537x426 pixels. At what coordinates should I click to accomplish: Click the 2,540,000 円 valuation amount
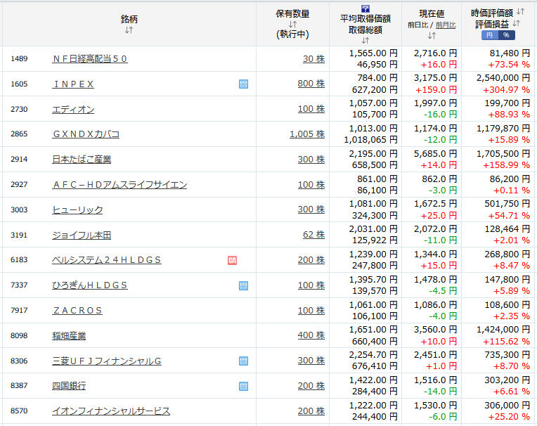tap(503, 78)
